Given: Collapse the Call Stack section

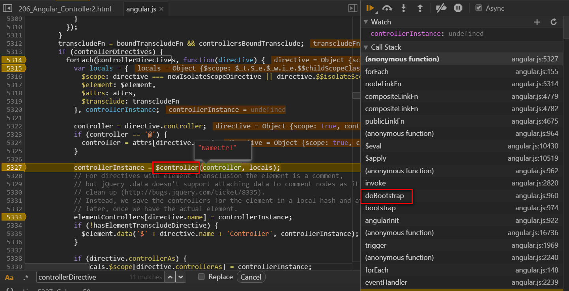Looking at the screenshot, I should 366,47.
